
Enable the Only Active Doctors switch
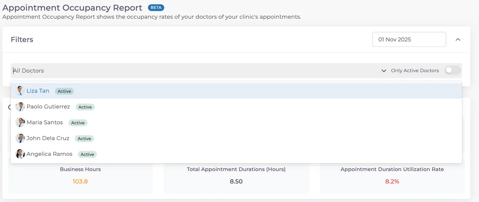[453, 70]
